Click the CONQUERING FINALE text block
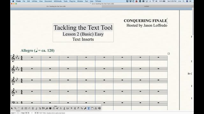The image size is (204, 114). [x=145, y=21]
